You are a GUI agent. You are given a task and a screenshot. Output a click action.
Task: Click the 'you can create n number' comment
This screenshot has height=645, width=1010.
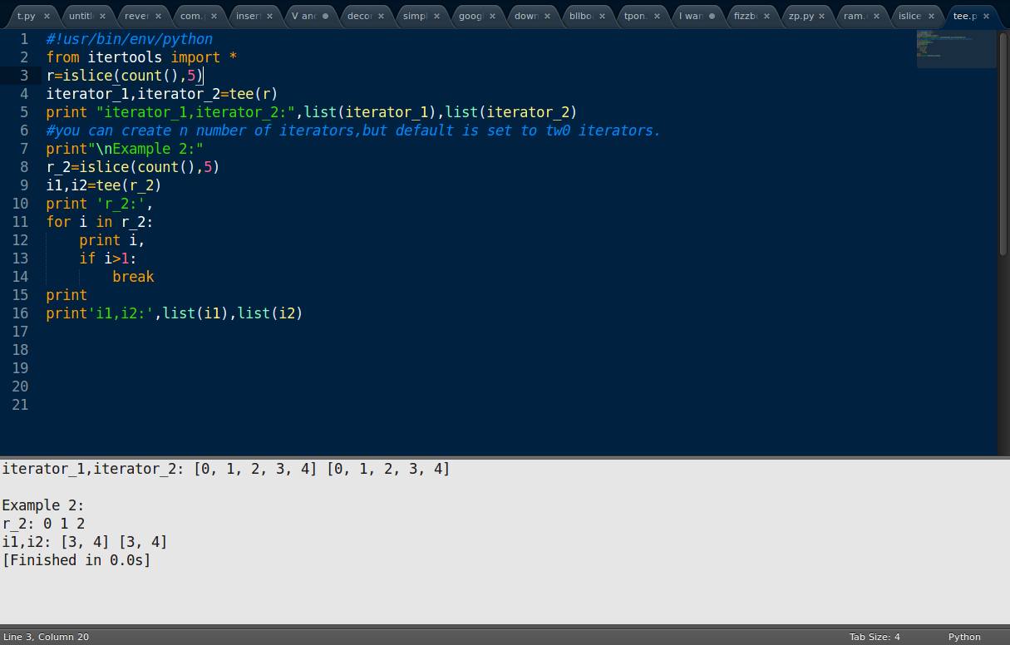point(353,130)
